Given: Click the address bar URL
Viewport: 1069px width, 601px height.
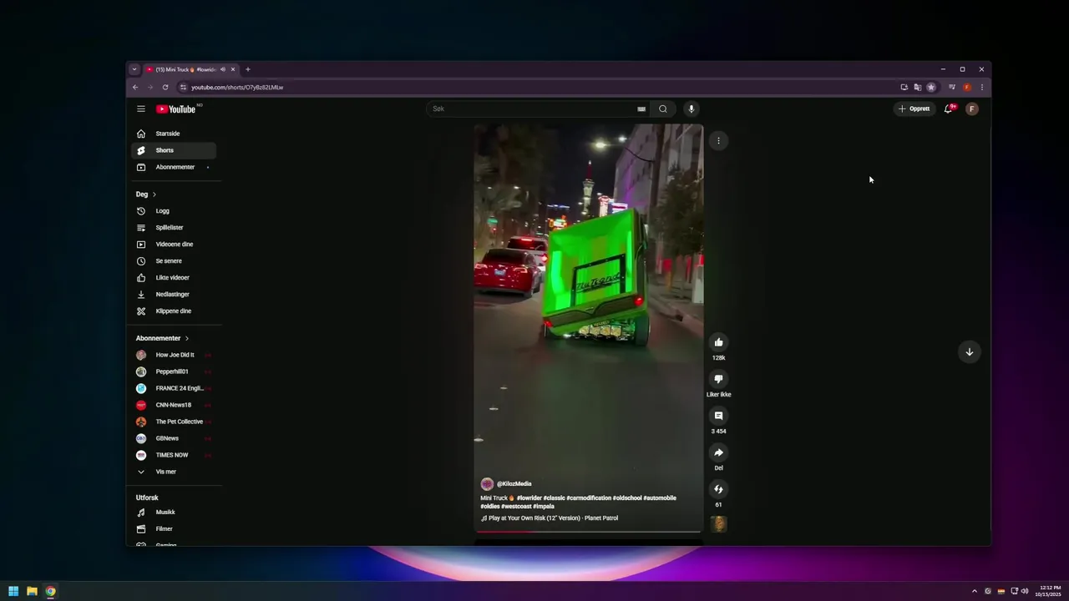Looking at the screenshot, I should 237,87.
